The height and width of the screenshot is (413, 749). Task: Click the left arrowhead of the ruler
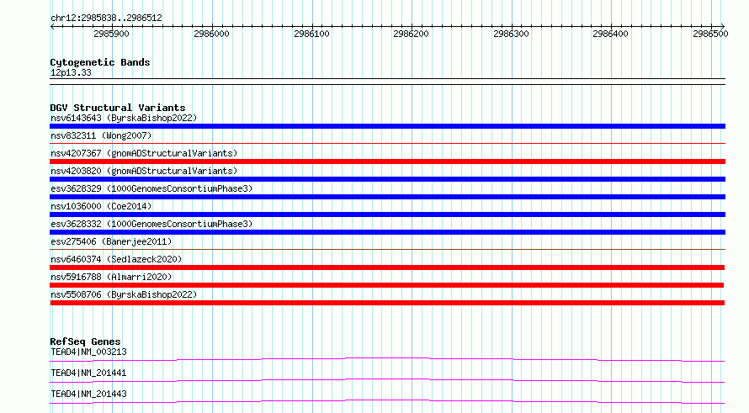tap(52, 26)
